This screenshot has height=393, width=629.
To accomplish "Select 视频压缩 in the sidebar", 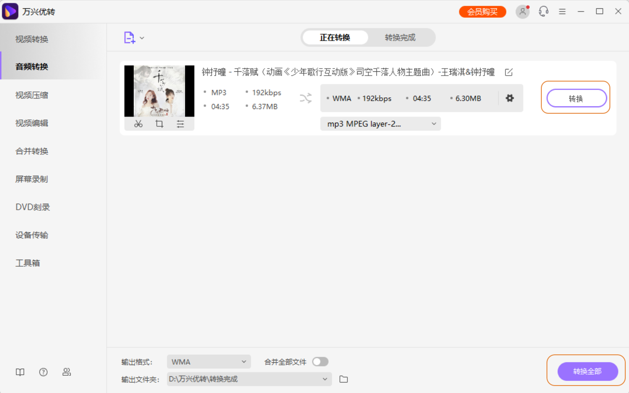I will (x=32, y=95).
